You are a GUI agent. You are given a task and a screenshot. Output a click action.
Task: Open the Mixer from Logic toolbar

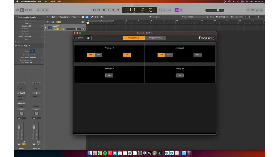click(43, 10)
